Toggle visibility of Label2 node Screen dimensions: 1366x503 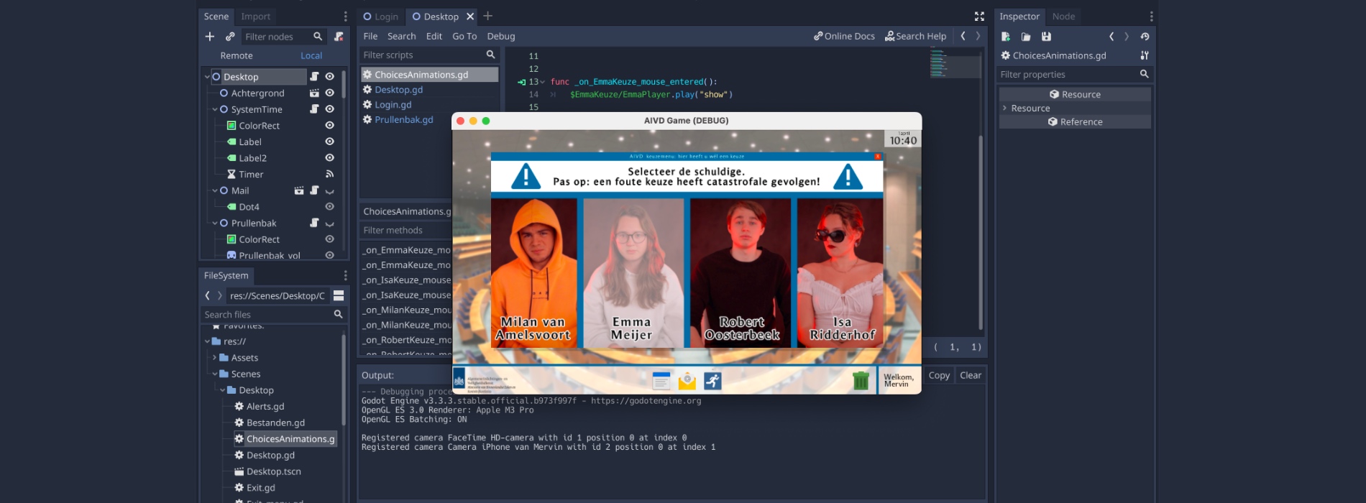click(329, 158)
